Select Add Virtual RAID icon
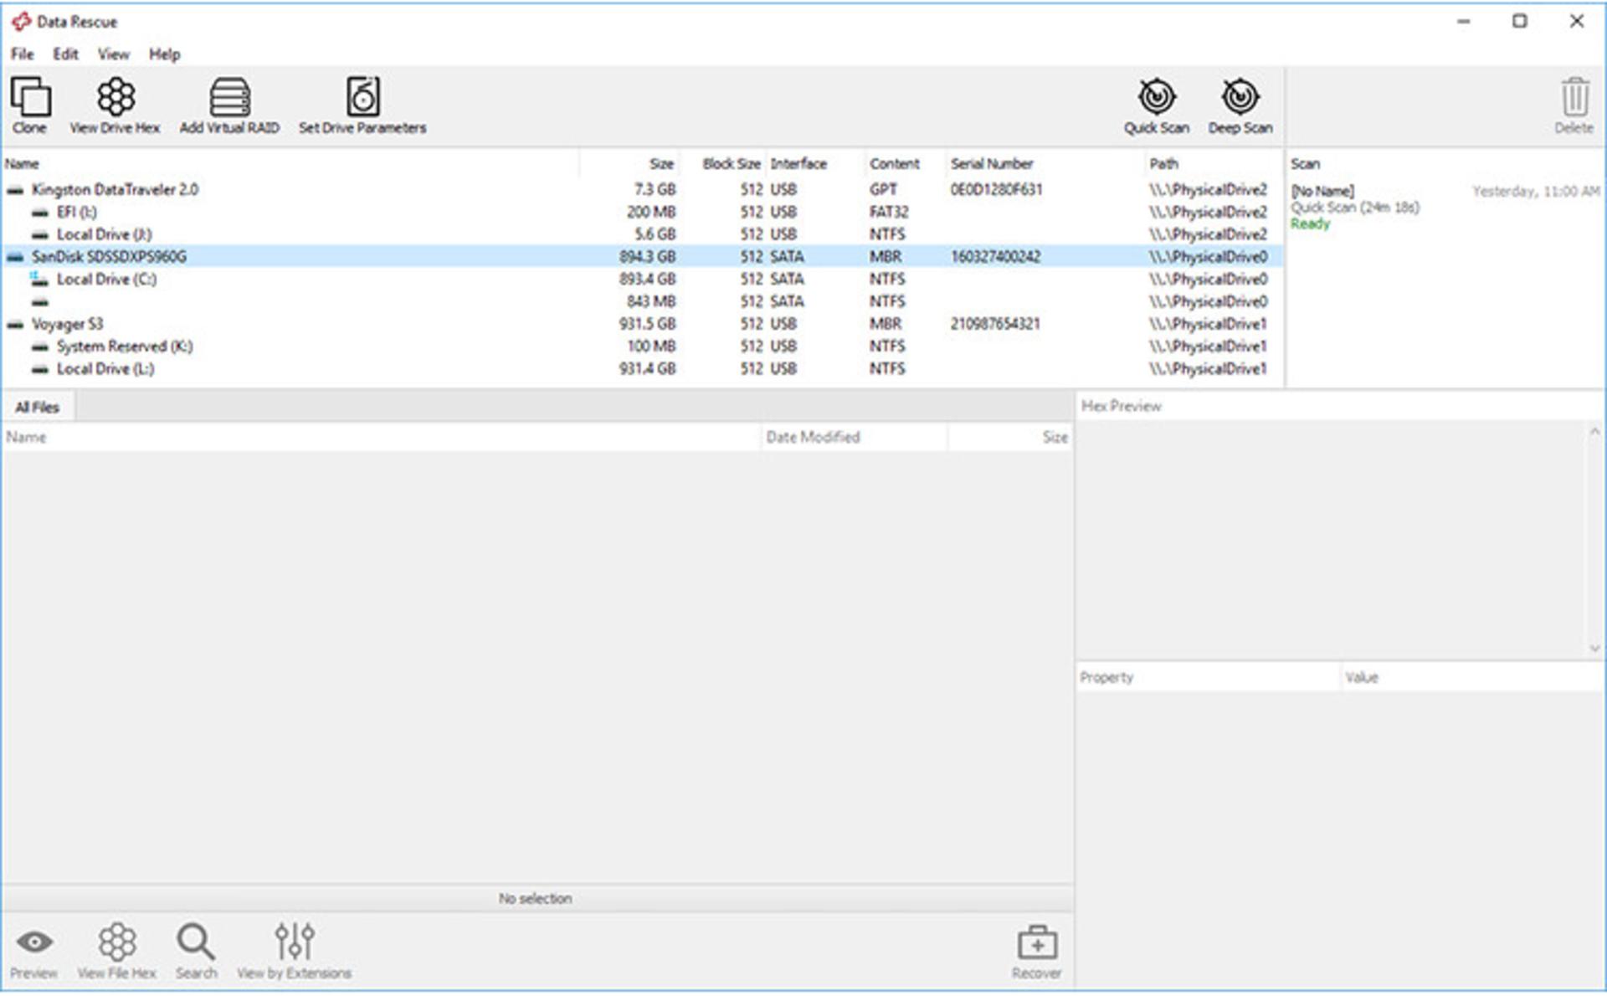This screenshot has width=1607, height=996. coord(229,97)
